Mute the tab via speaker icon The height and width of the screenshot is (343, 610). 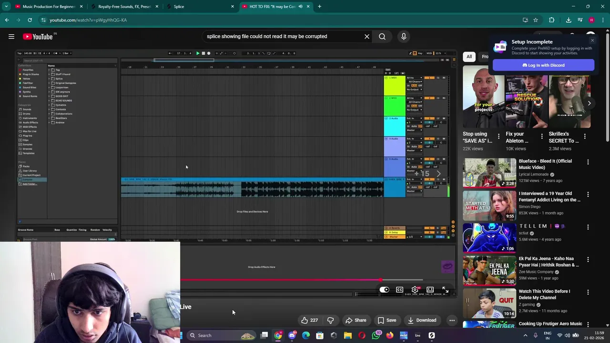click(300, 7)
